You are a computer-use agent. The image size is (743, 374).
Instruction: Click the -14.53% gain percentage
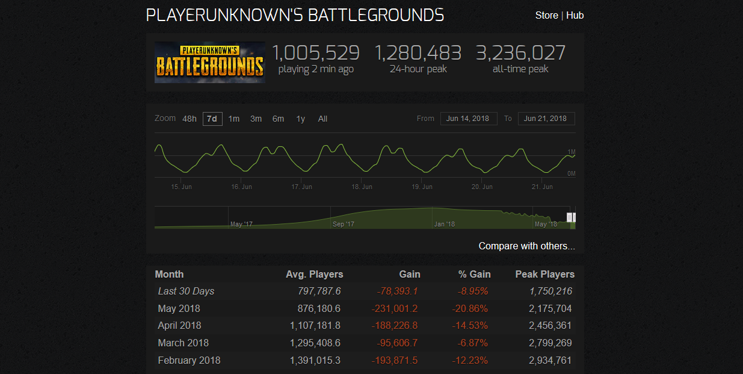(x=470, y=325)
